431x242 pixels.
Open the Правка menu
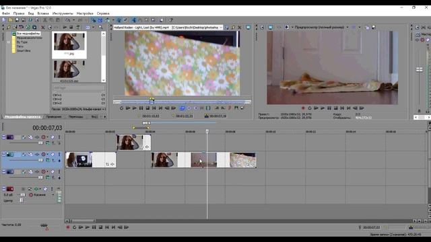19,13
